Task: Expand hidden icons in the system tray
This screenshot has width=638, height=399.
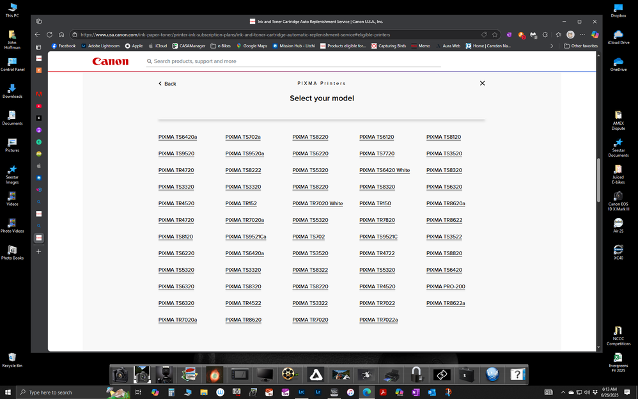Action: coord(562,392)
